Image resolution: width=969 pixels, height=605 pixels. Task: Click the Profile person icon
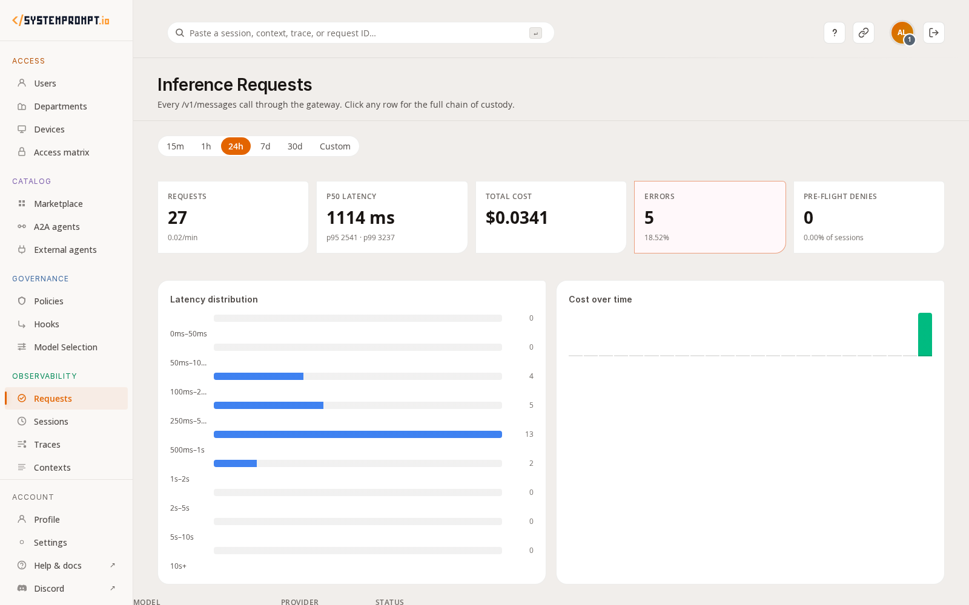point(22,519)
